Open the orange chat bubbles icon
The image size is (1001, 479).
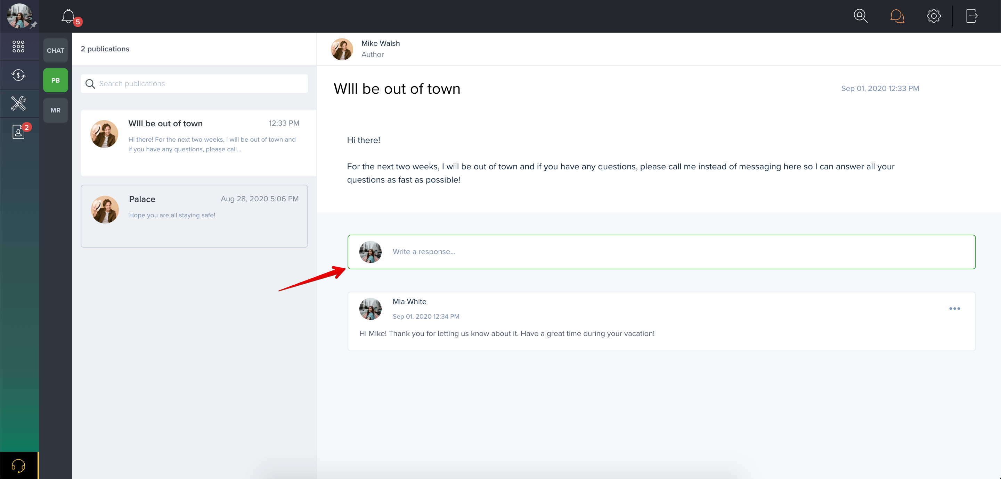click(x=897, y=16)
